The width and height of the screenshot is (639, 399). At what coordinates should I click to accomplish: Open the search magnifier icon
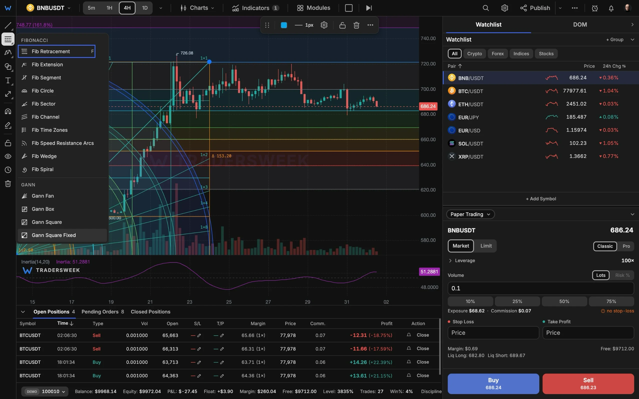[486, 8]
